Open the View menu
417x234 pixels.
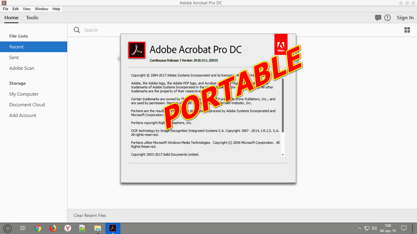27,9
